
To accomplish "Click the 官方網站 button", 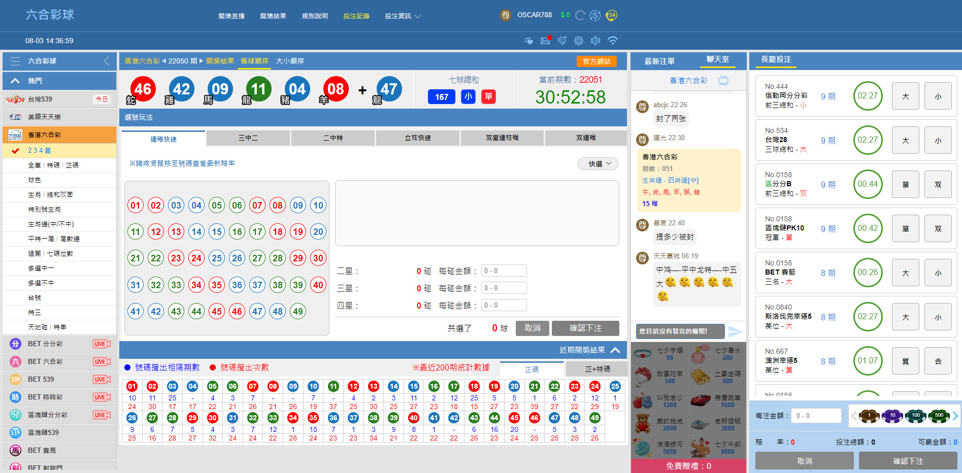I will 596,61.
